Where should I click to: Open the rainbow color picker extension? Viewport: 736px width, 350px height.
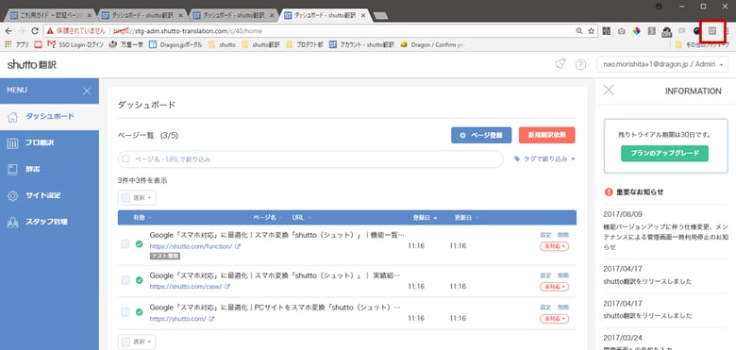[x=637, y=31]
